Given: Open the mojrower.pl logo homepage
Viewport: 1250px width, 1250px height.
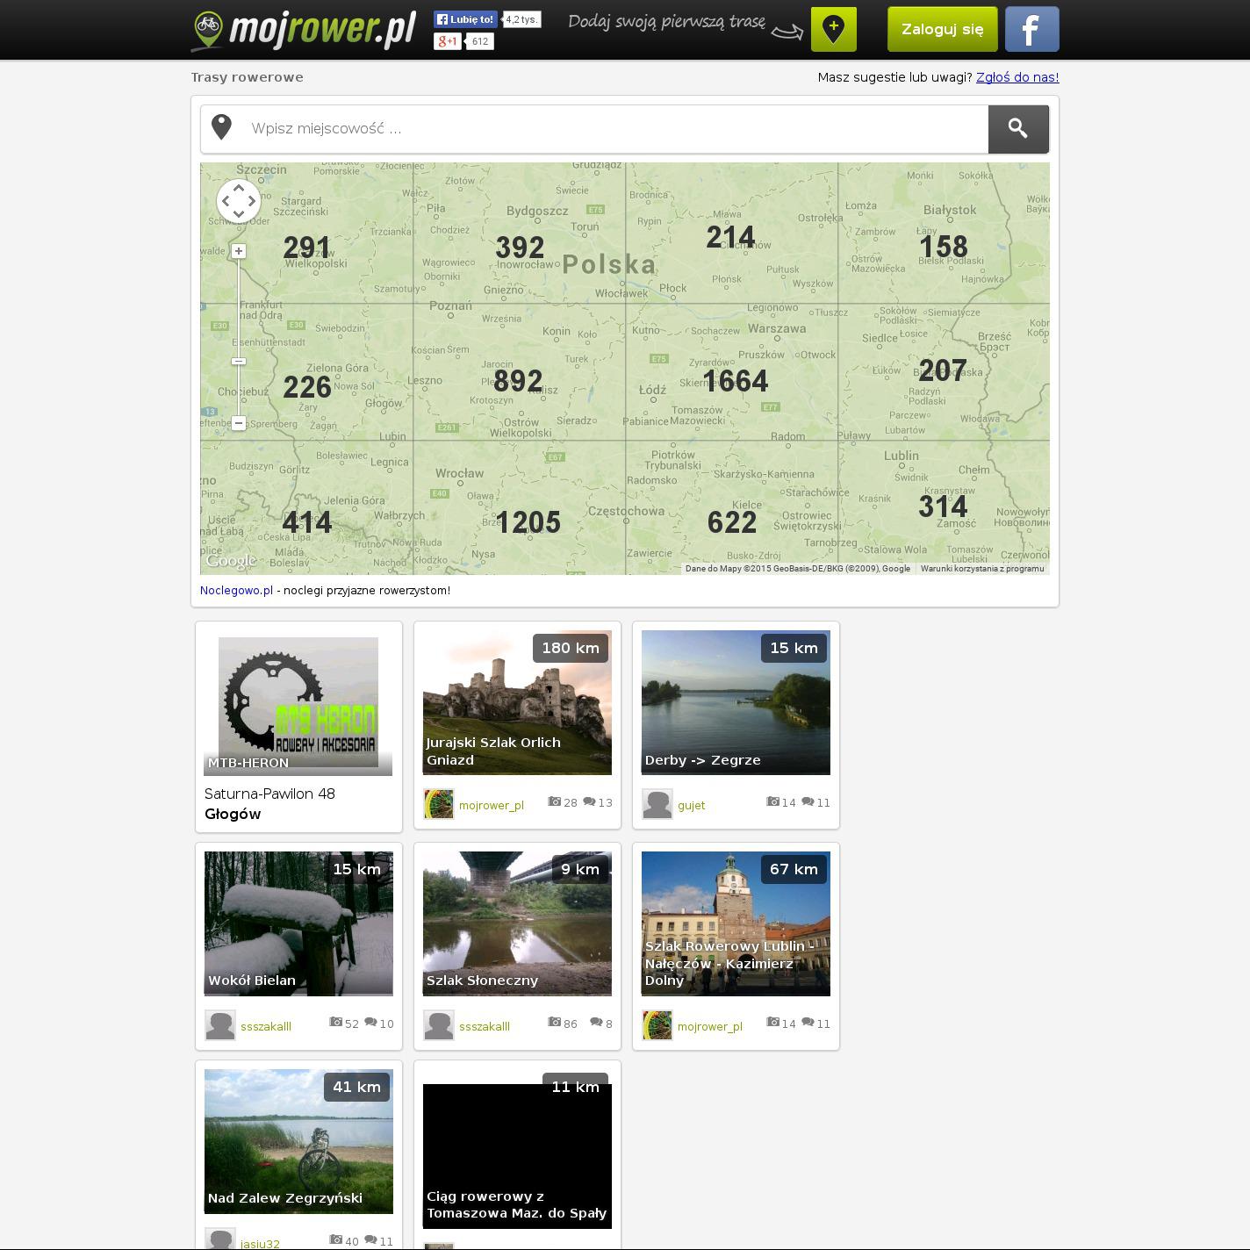Looking at the screenshot, I should point(304,30).
